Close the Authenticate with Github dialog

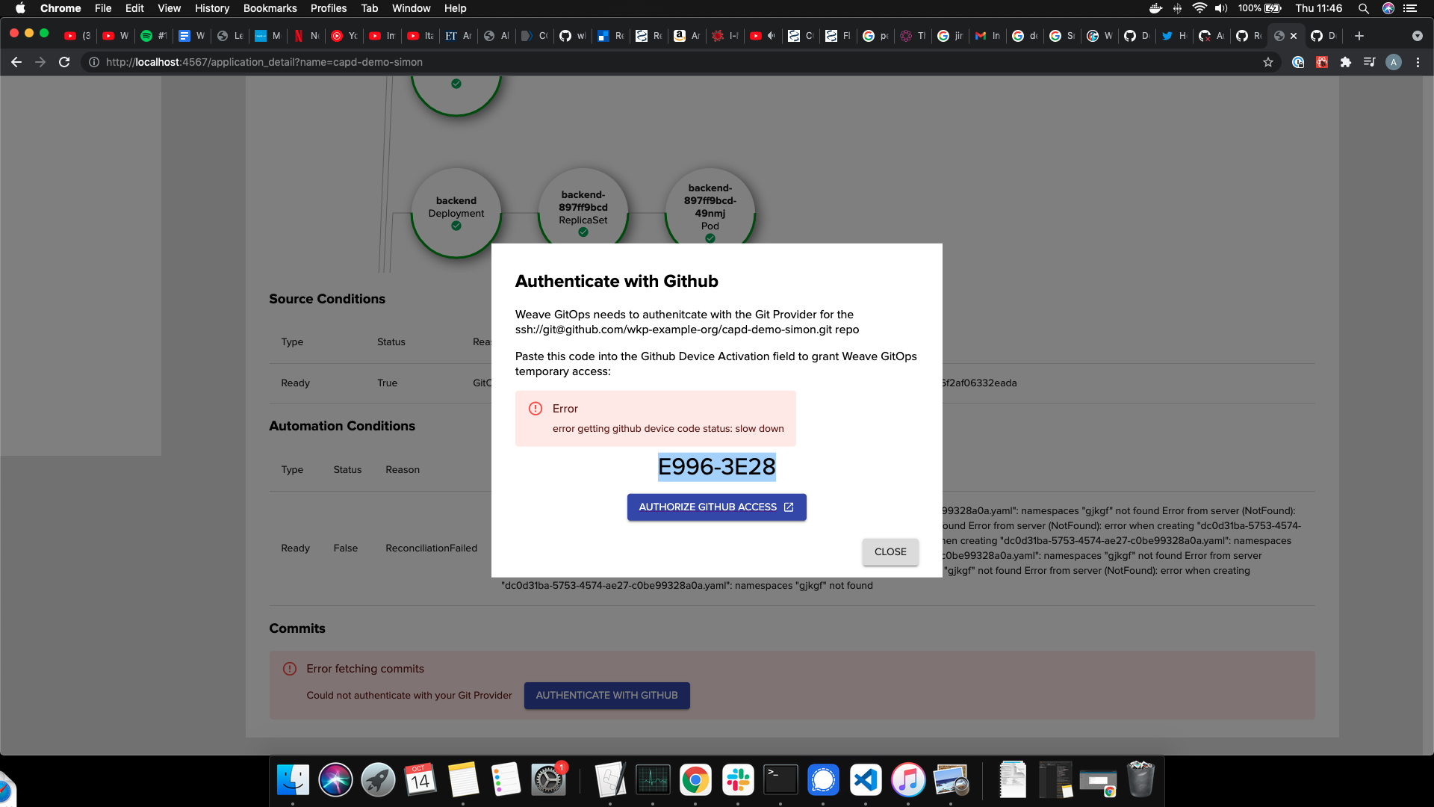click(890, 551)
